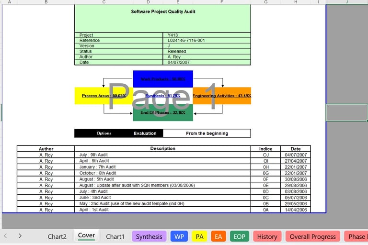Click the Software Project Quality Audit title
This screenshot has height=245, width=368.
[x=163, y=11]
